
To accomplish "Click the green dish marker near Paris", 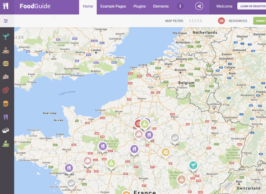I will point(144,124).
